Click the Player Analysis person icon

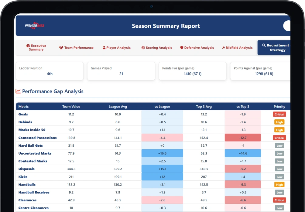[x=104, y=48]
